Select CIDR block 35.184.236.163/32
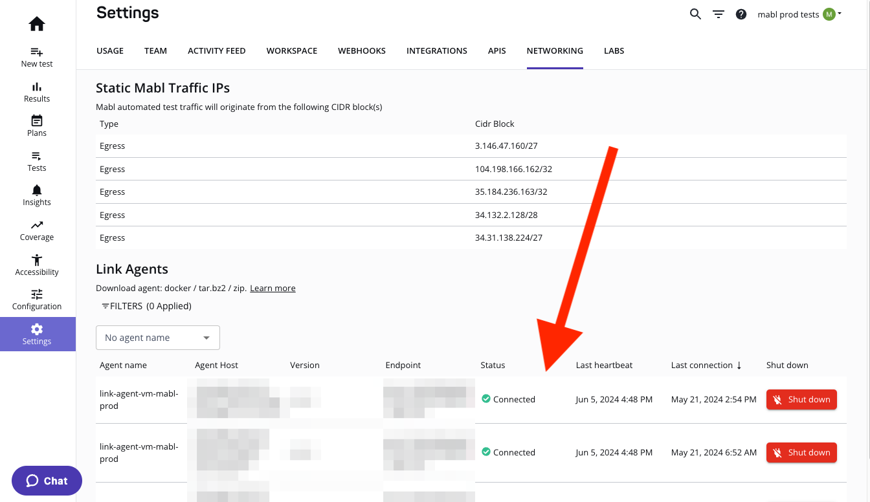Viewport: 870px width, 502px height. point(511,192)
